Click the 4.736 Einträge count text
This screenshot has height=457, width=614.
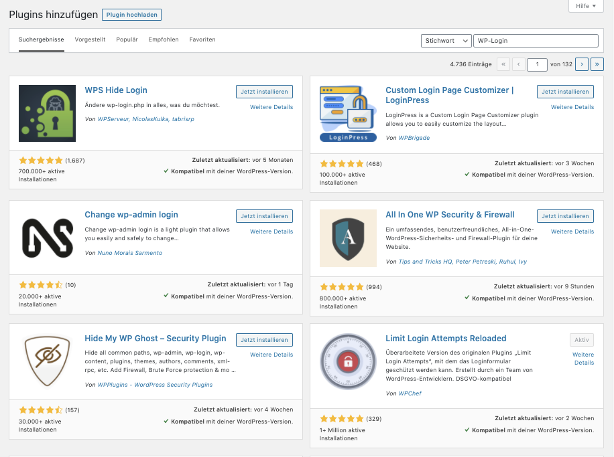pos(471,64)
